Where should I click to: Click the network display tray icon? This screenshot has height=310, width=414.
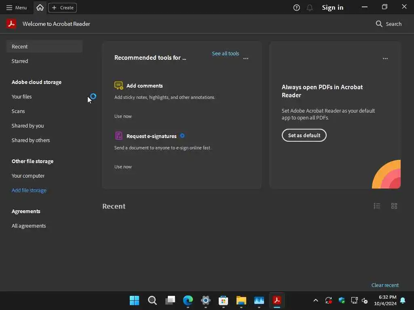click(x=354, y=300)
